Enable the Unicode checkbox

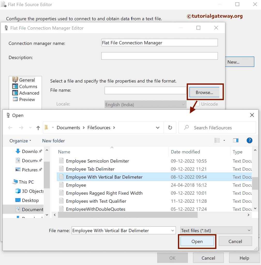coord(197,104)
